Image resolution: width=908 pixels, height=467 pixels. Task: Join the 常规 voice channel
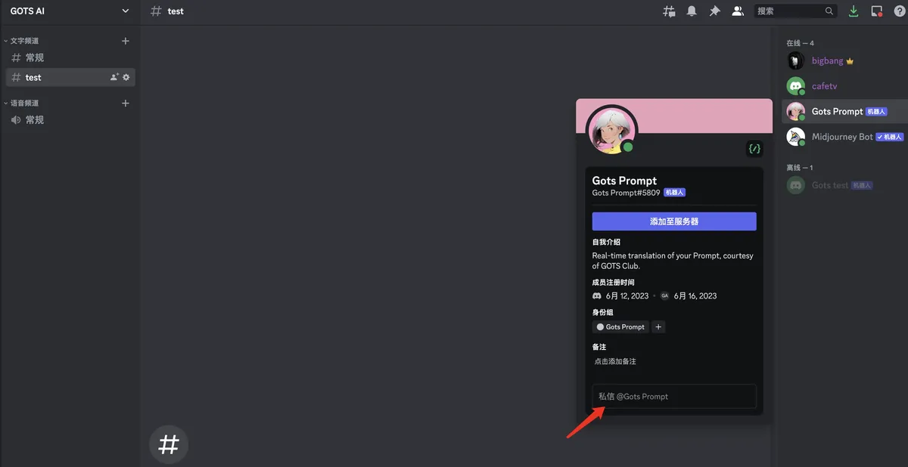coord(35,120)
